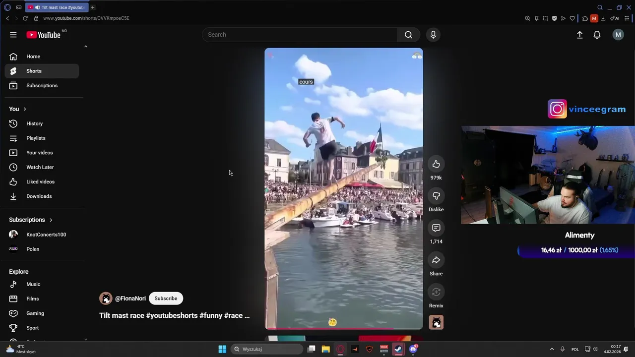
Task: Open KnotConcerts100 channel subscription
Action: click(42, 235)
